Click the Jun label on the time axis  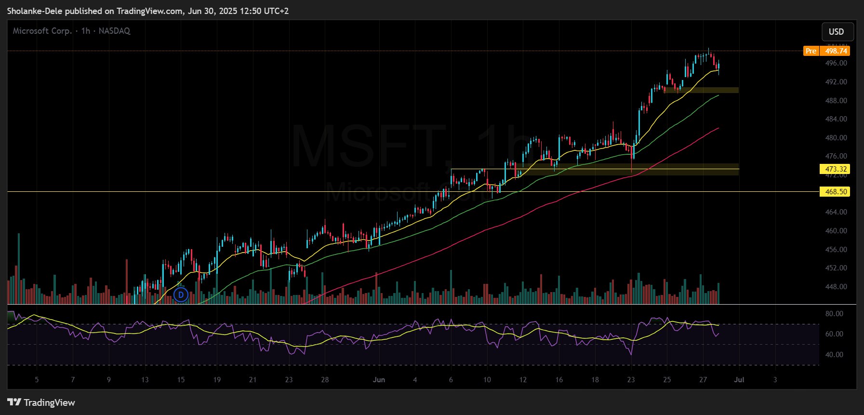[x=379, y=380]
